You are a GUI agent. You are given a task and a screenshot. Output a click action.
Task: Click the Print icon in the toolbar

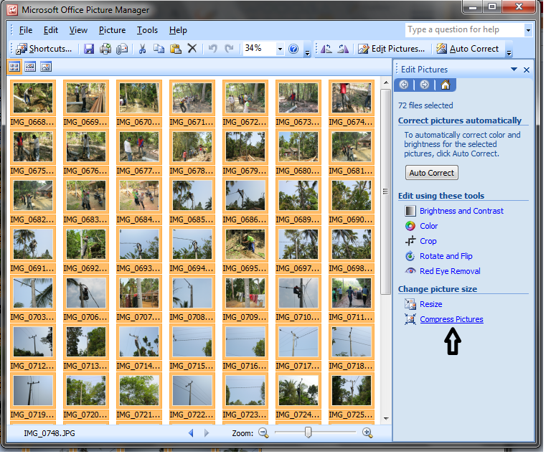[x=105, y=49]
